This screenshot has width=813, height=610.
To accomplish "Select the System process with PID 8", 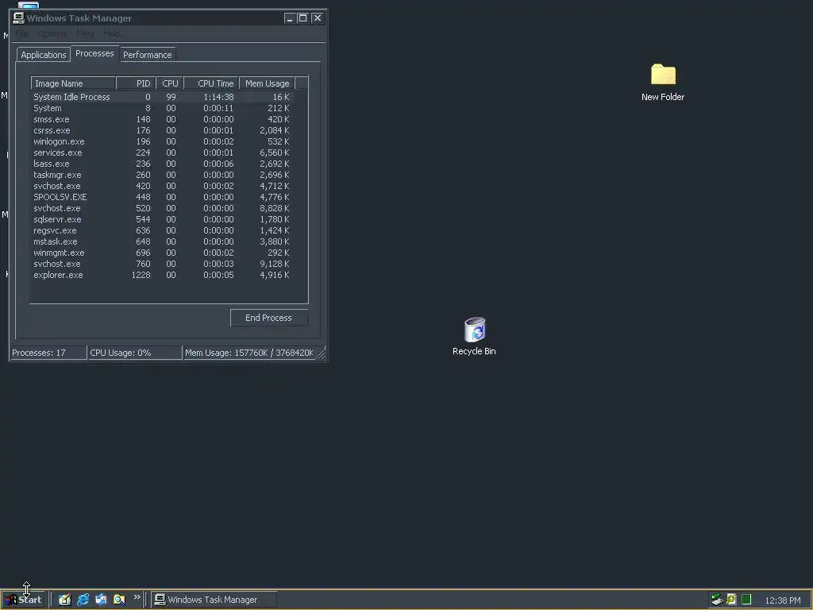I will click(x=162, y=108).
